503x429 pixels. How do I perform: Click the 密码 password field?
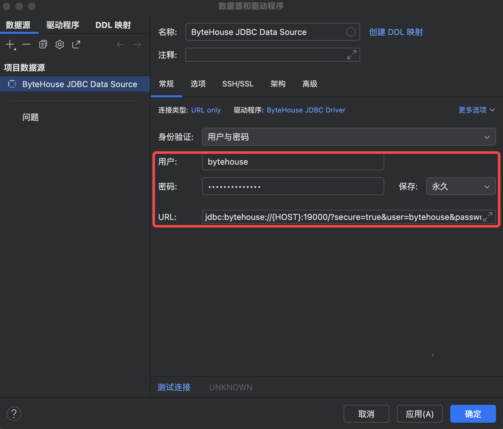click(x=293, y=186)
